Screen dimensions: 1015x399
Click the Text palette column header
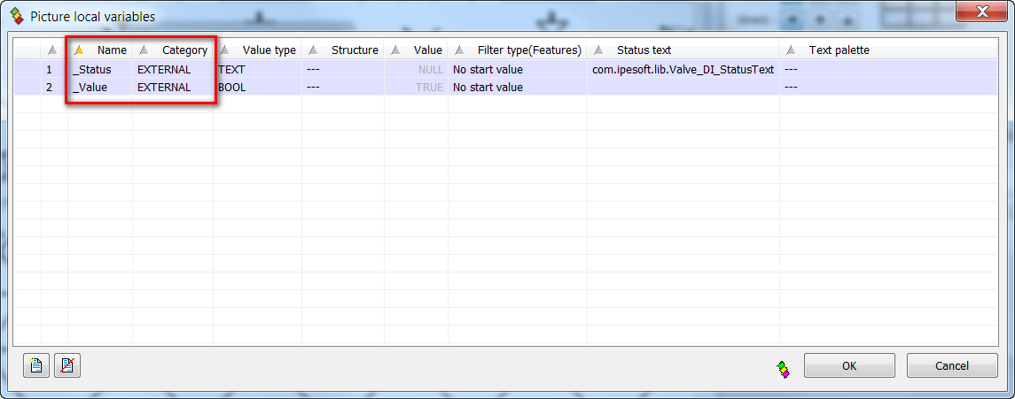point(839,50)
